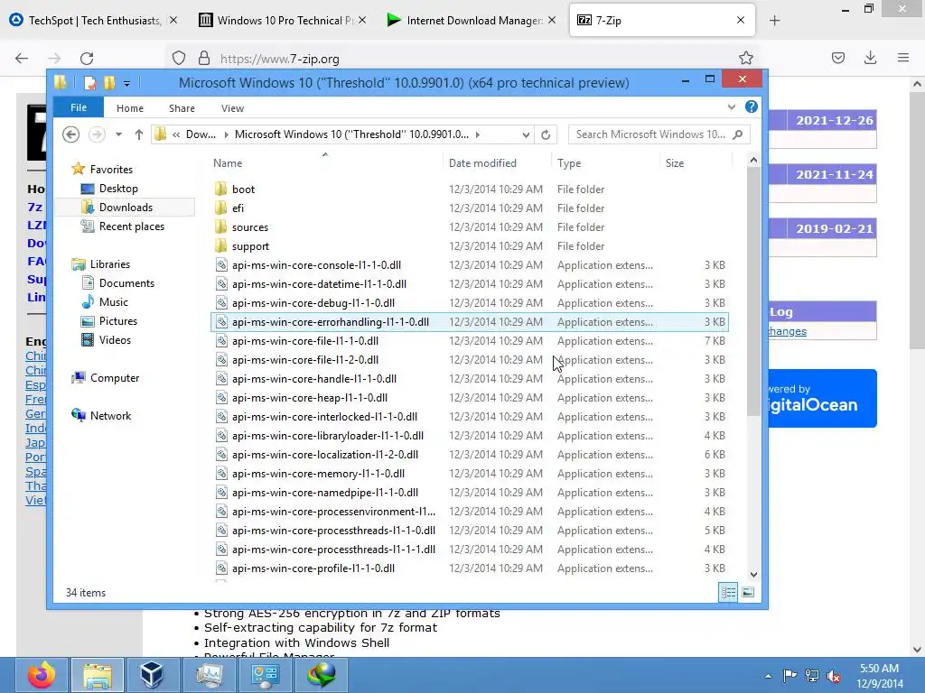
Task: Open the Home ribbon tab
Action: click(130, 108)
